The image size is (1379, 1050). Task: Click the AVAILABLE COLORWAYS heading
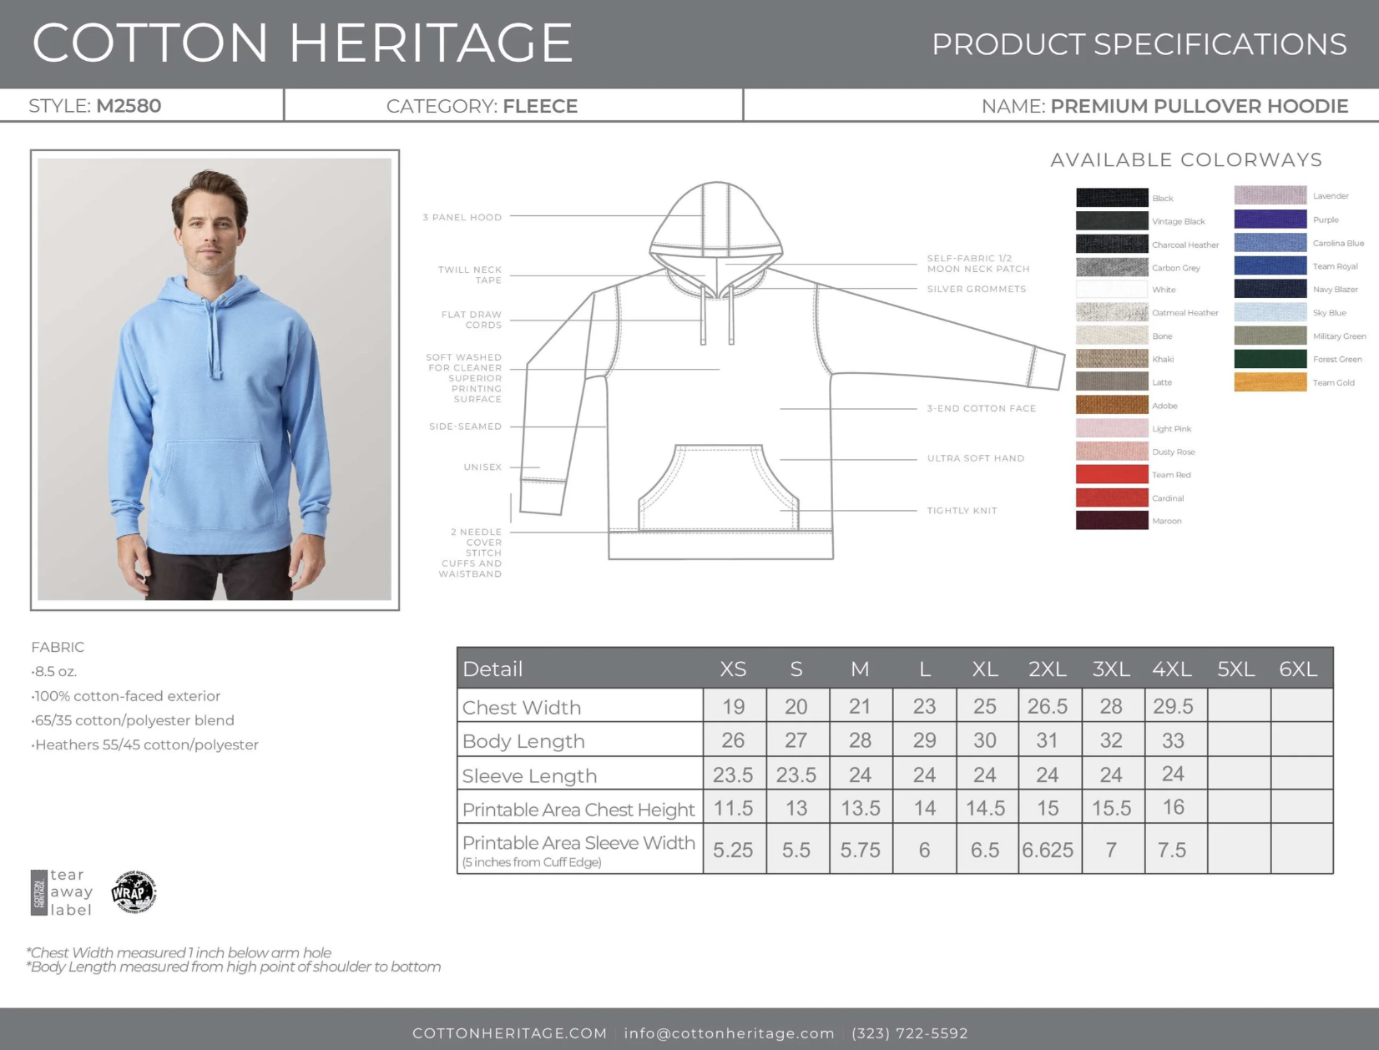tap(1186, 159)
